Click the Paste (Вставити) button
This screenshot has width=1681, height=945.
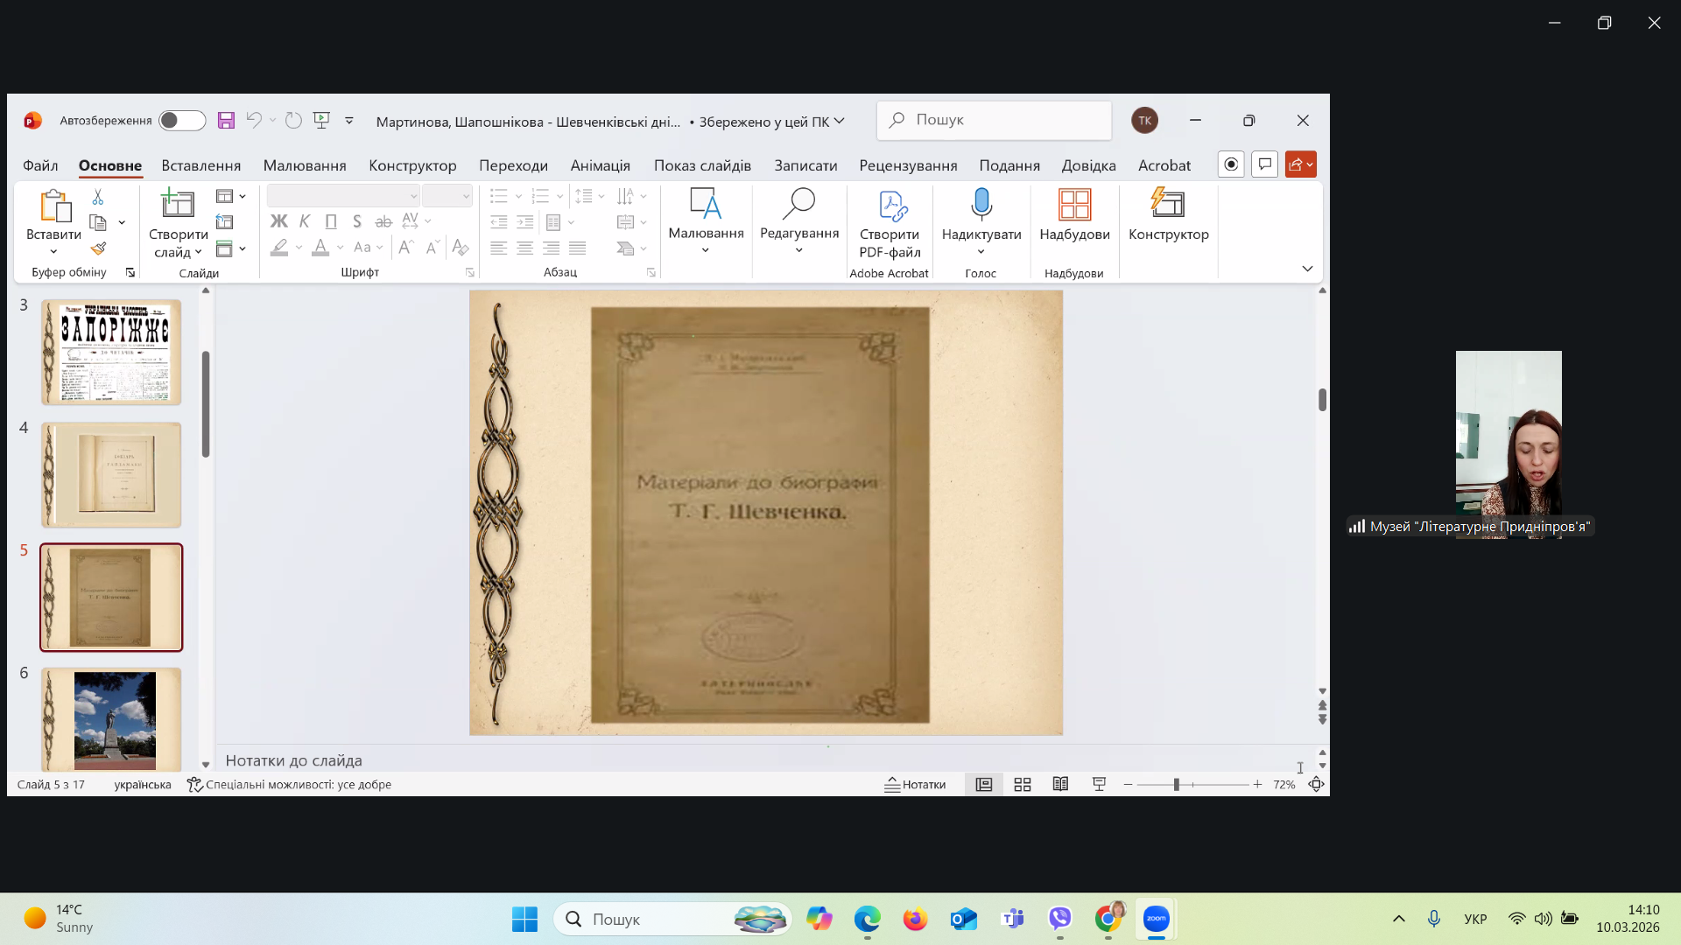coord(53,207)
